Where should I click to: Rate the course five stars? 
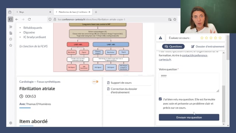220,38
